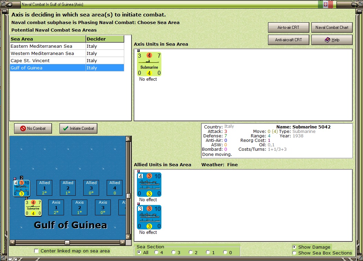This screenshot has width=363, height=261.
Task: Click the Allied convoy stack on the map
Action: point(22,188)
